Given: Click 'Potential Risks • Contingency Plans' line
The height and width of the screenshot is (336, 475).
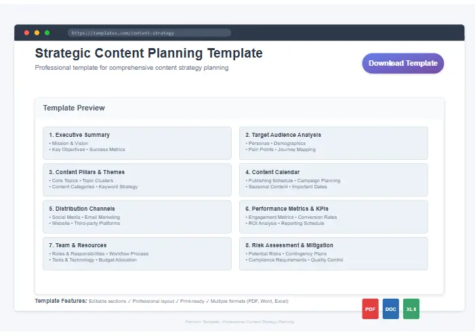Looking at the screenshot, I should click(x=287, y=254).
